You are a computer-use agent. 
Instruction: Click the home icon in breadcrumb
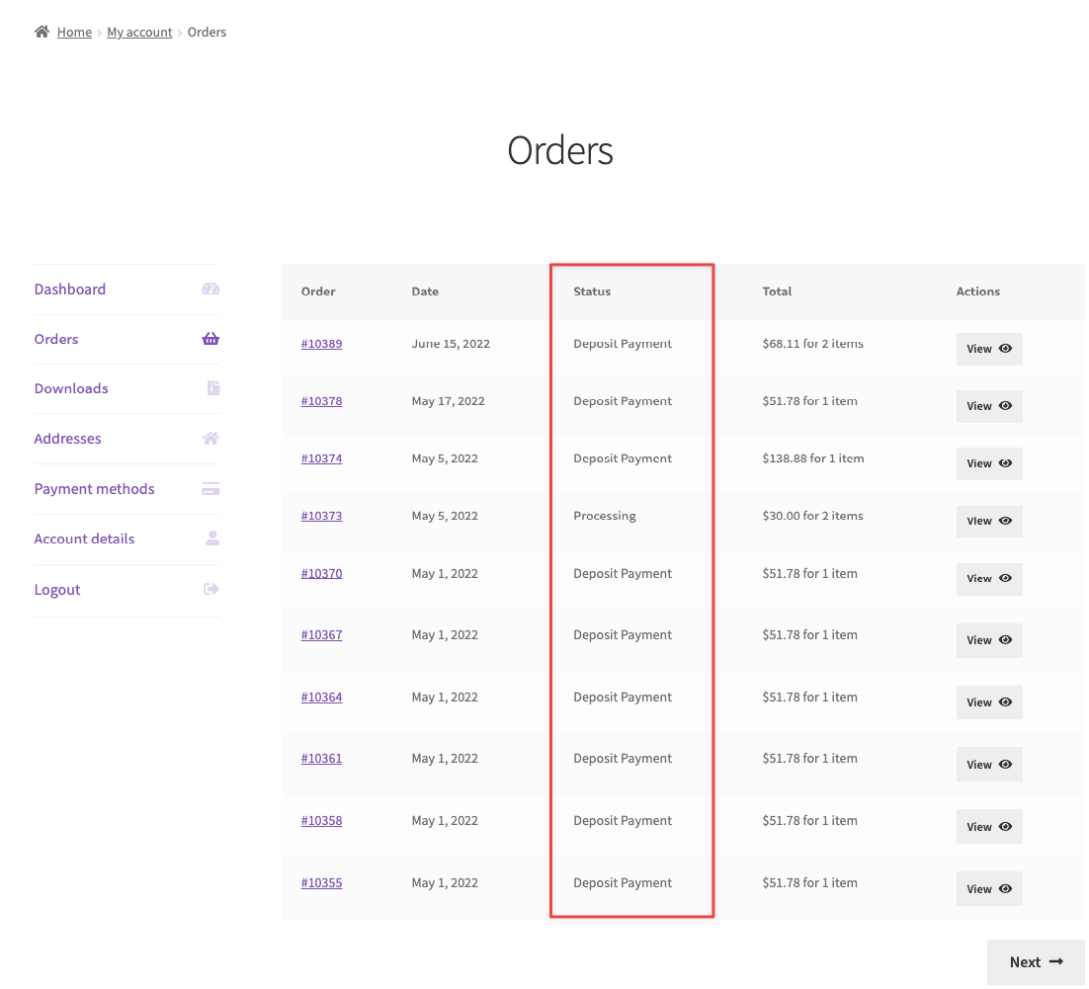[42, 32]
